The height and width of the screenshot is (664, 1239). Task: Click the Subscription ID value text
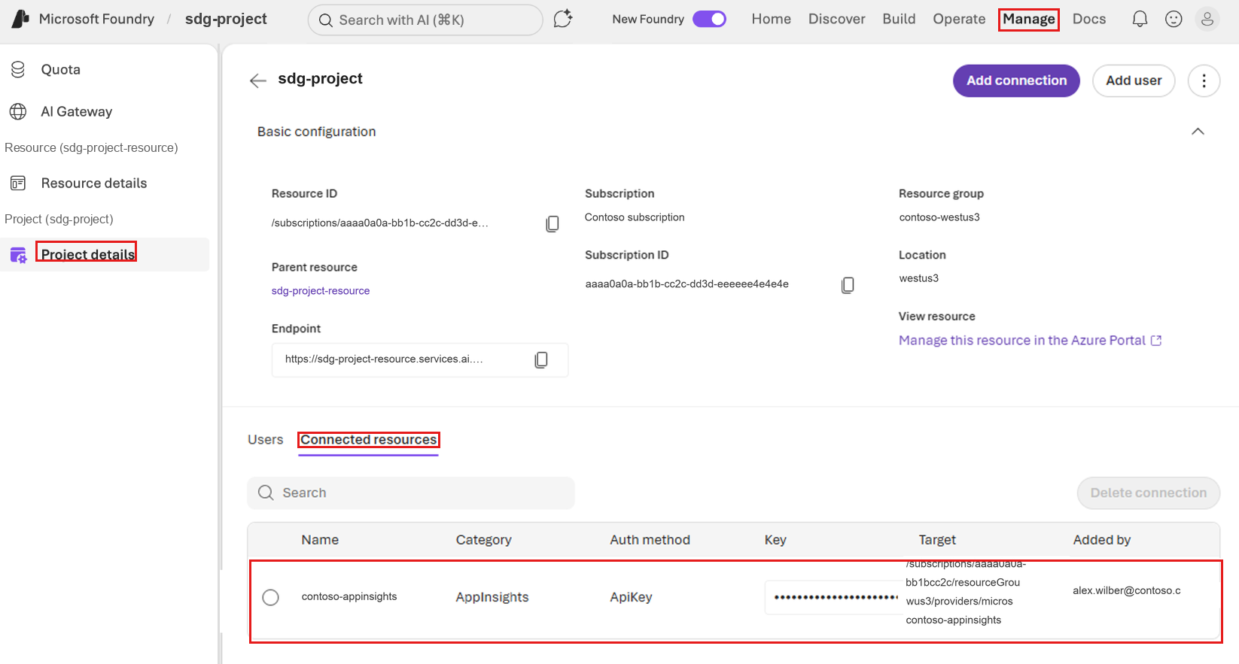coord(686,284)
